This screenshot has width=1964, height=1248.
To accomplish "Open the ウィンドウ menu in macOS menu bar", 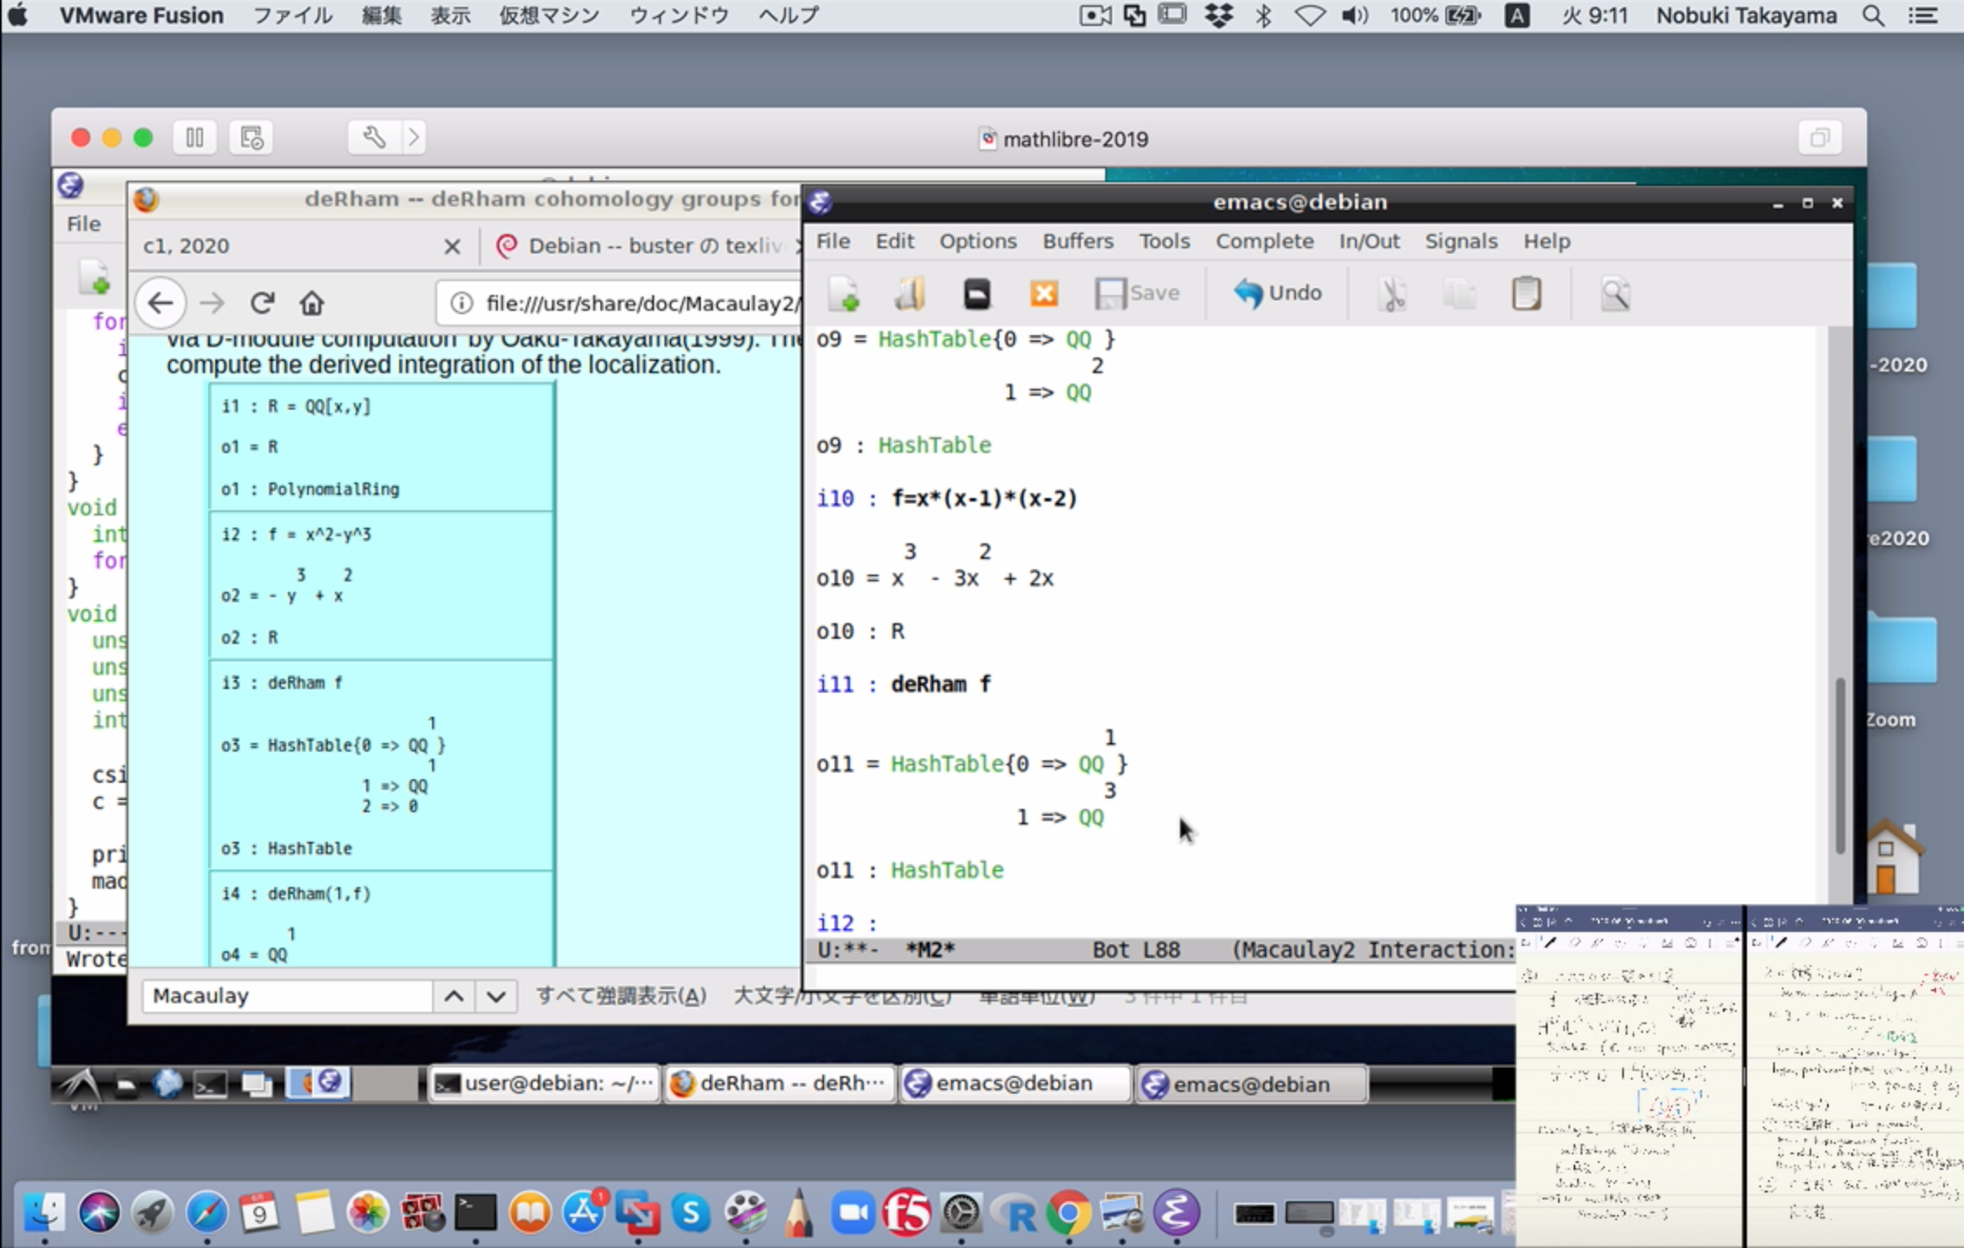I will pyautogui.click(x=679, y=16).
